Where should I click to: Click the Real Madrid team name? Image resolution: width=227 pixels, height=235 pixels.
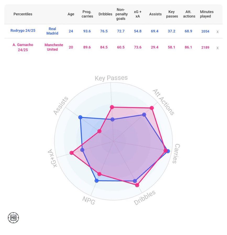[x=52, y=31]
